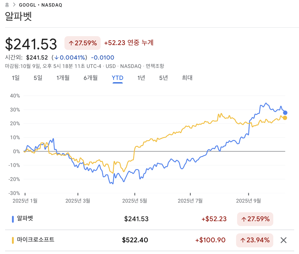Switch to the 5일 range tab
Viewport: 299px width, 254px height.
click(x=38, y=78)
